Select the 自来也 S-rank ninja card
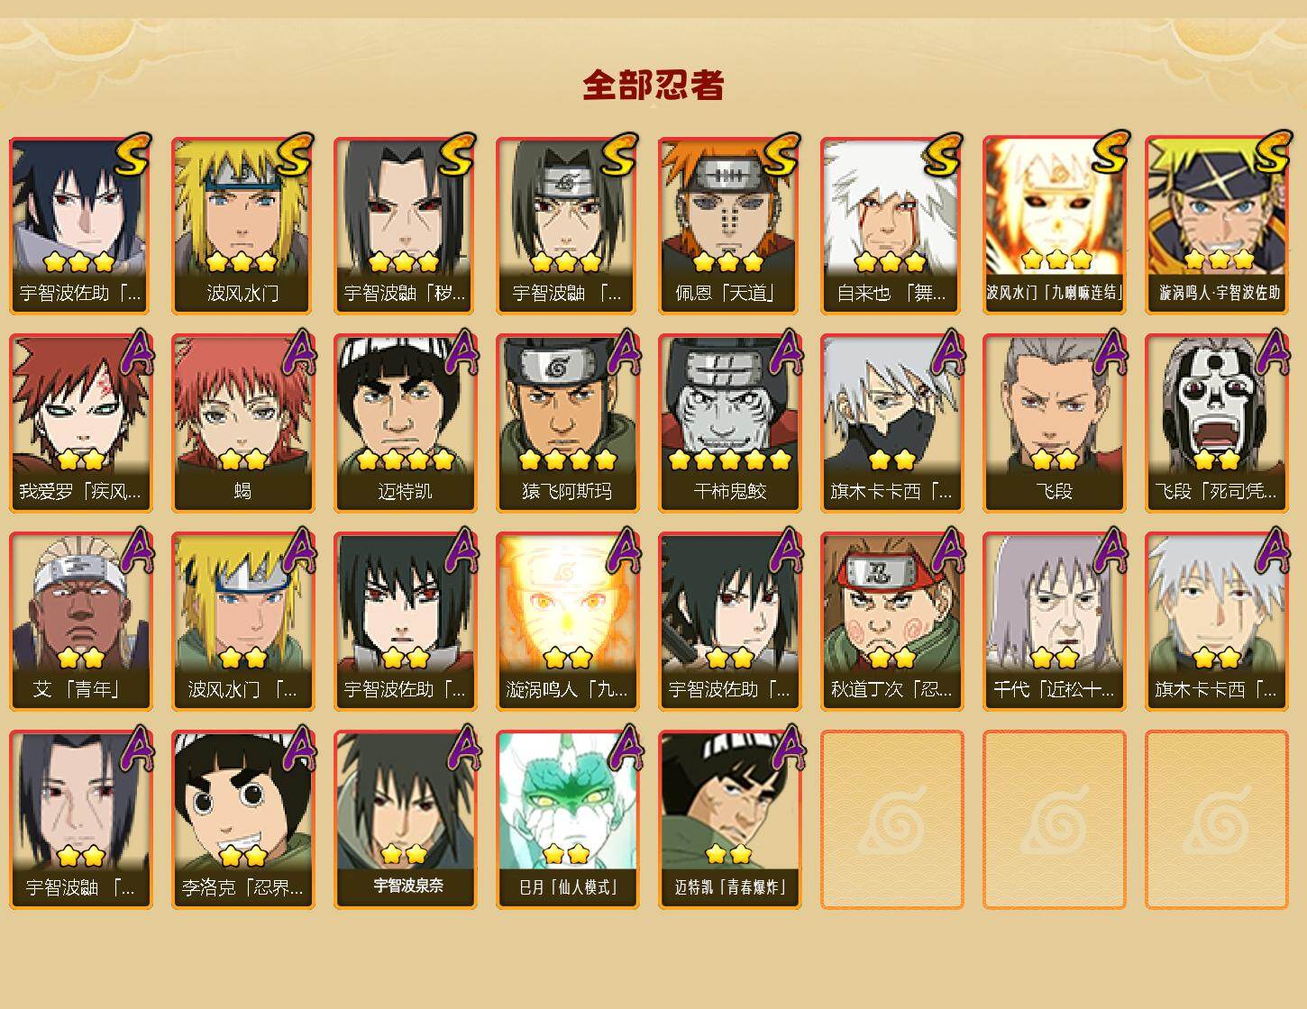The width and height of the screenshot is (1307, 1009). tap(891, 225)
